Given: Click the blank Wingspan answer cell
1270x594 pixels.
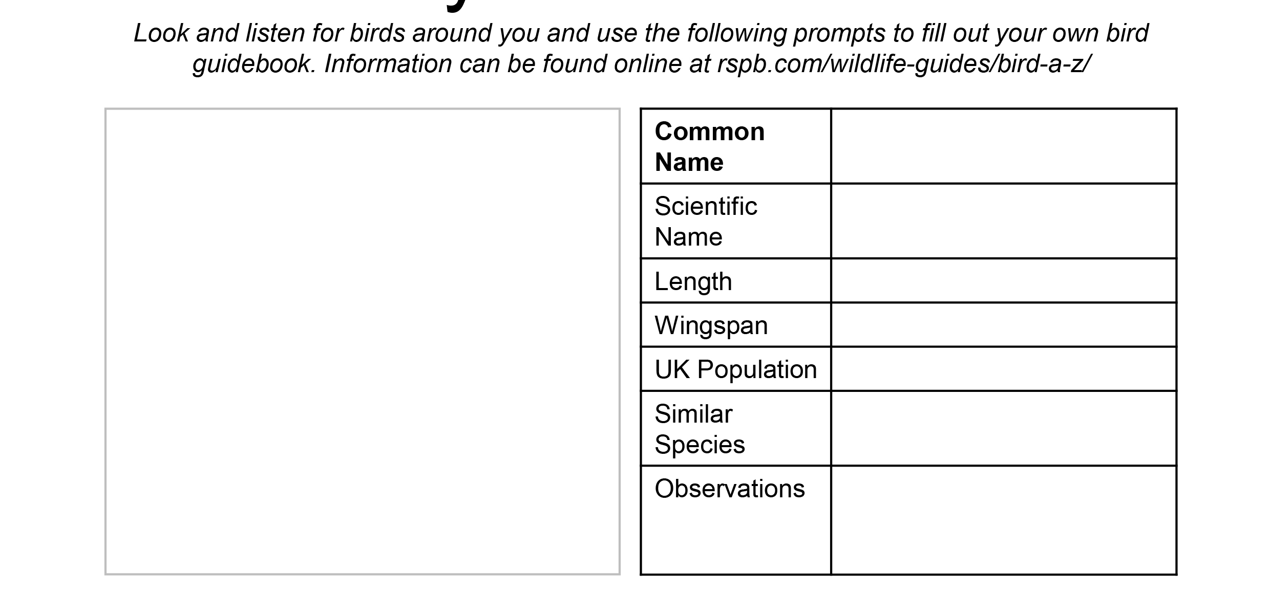Looking at the screenshot, I should pos(1004,325).
